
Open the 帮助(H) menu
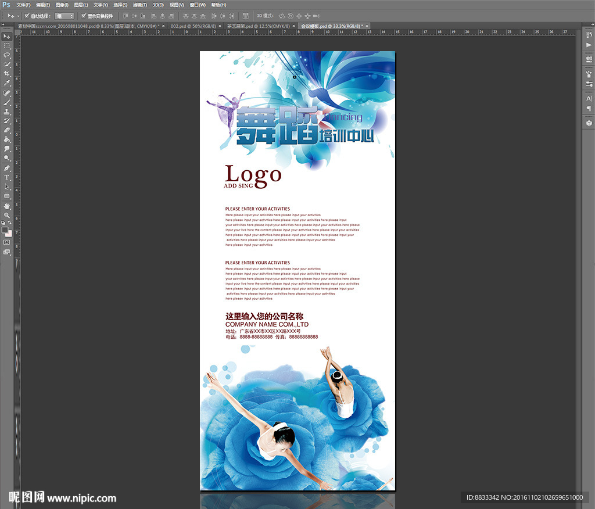218,5
